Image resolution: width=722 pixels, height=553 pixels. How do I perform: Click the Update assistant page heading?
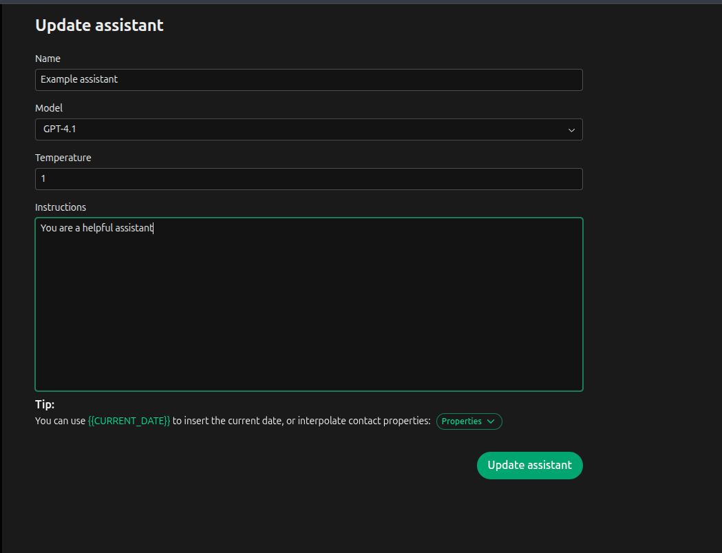pos(99,25)
